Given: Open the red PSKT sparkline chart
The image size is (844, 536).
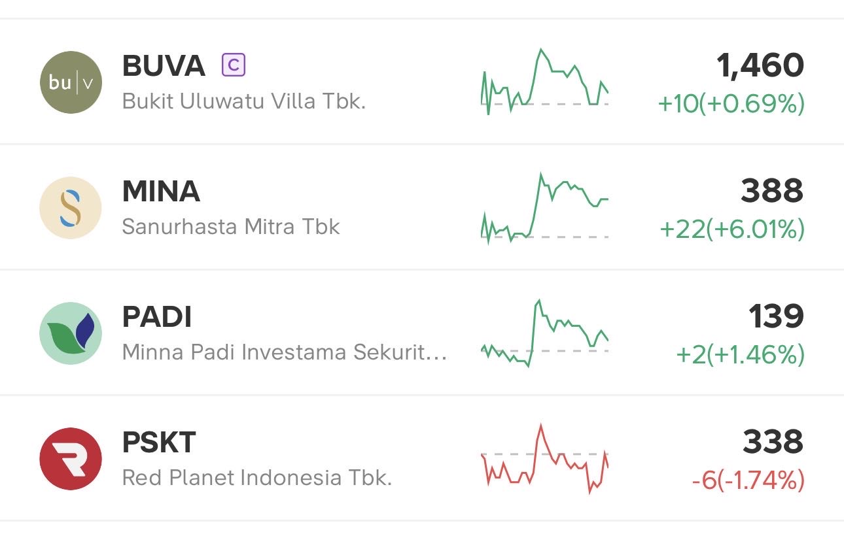Looking at the screenshot, I should click(x=544, y=459).
